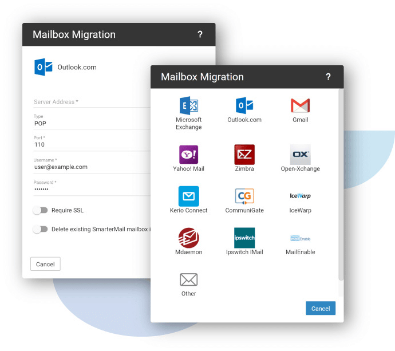Pick the Yahoo! Mail icon

[x=188, y=155]
